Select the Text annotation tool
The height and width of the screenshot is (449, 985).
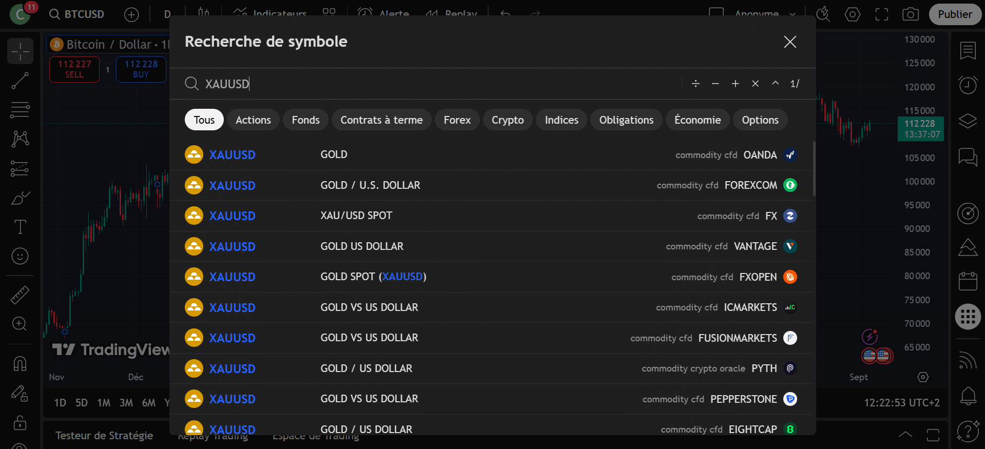[20, 227]
